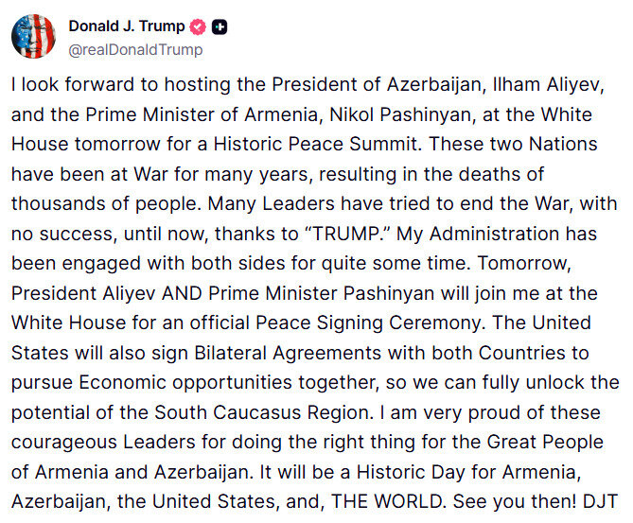Click the phrase "Historic Day"
Screen dimensions: 633x523
(x=411, y=472)
